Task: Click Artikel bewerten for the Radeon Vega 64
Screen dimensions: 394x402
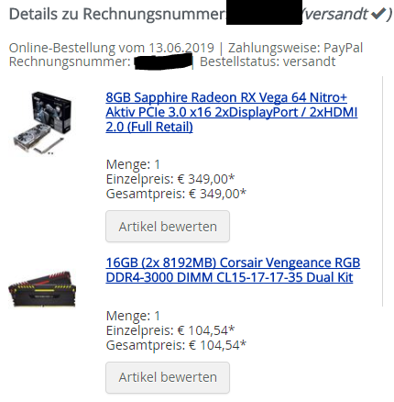Action: (x=168, y=227)
